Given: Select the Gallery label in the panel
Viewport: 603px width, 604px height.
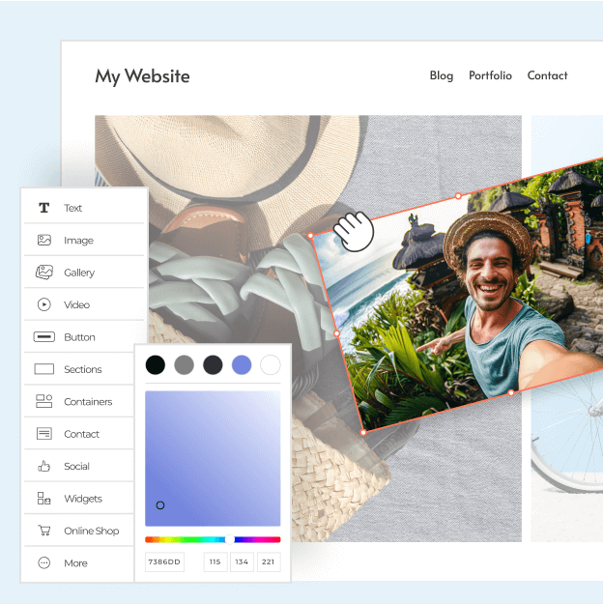Looking at the screenshot, I should [x=79, y=273].
